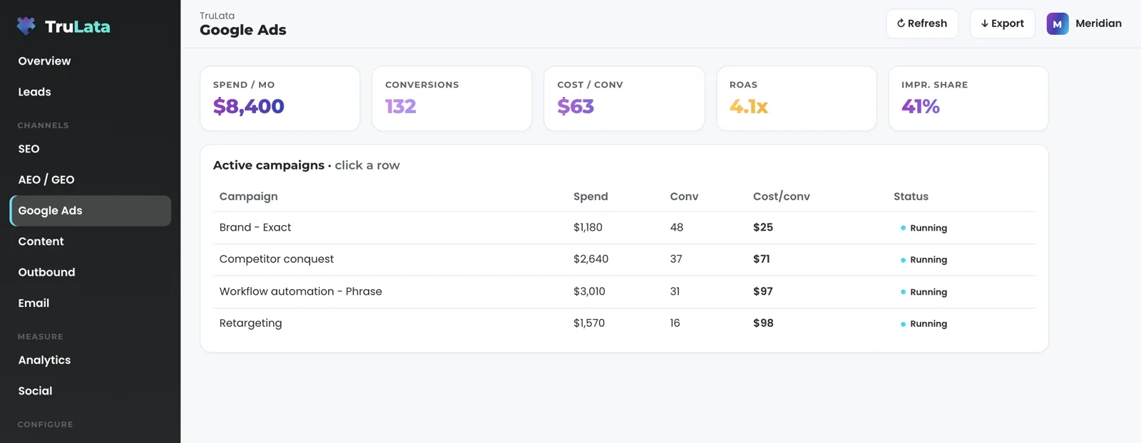This screenshot has height=443, width=1141.
Task: Click the $1,180 spend value
Action: (588, 227)
